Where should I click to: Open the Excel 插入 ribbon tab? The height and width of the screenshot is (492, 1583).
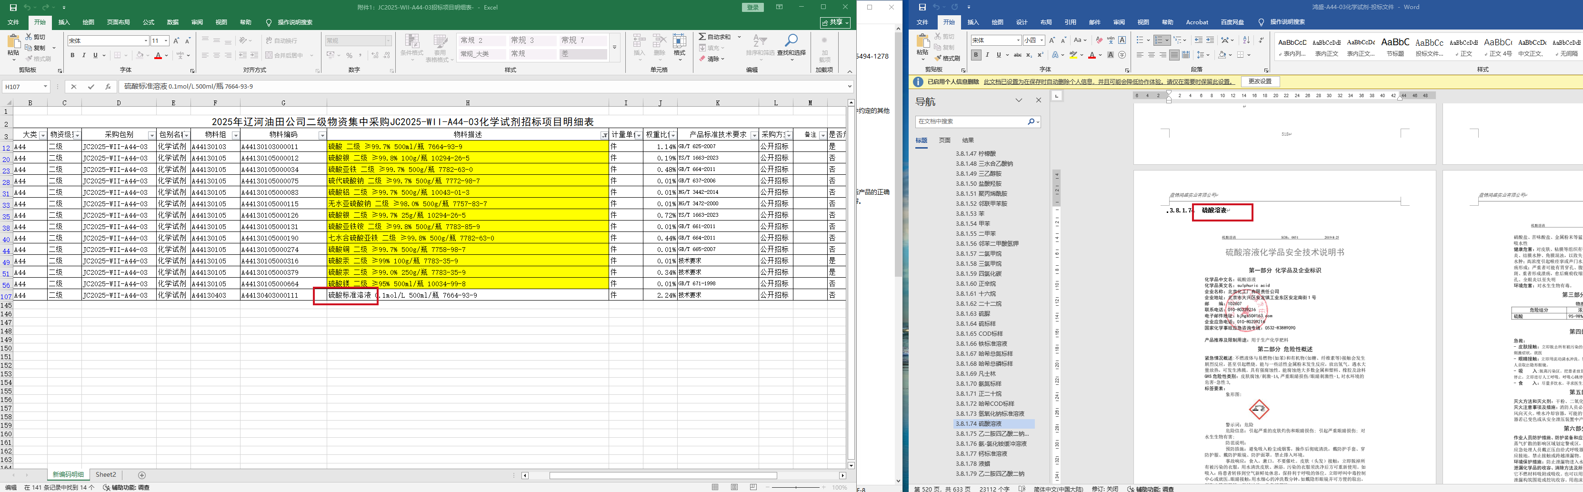64,22
